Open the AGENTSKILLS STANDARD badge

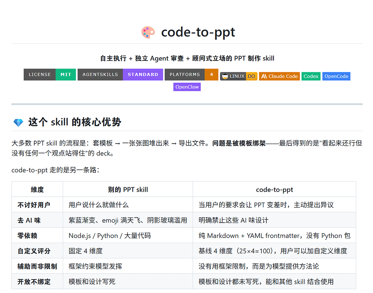pos(120,74)
